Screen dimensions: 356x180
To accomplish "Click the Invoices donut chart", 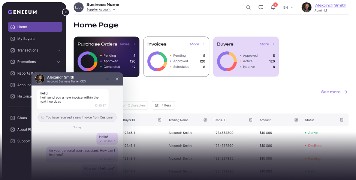I will tap(157, 61).
